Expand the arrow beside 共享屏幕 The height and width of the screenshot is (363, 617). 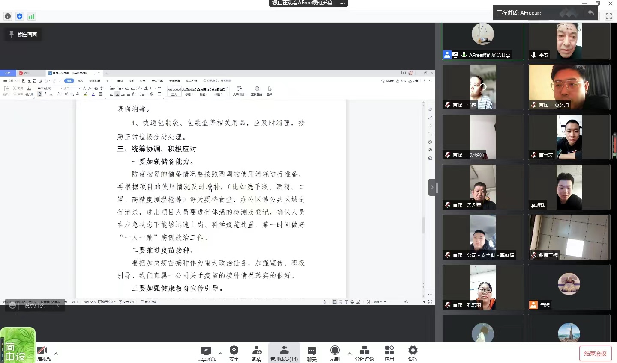click(220, 354)
